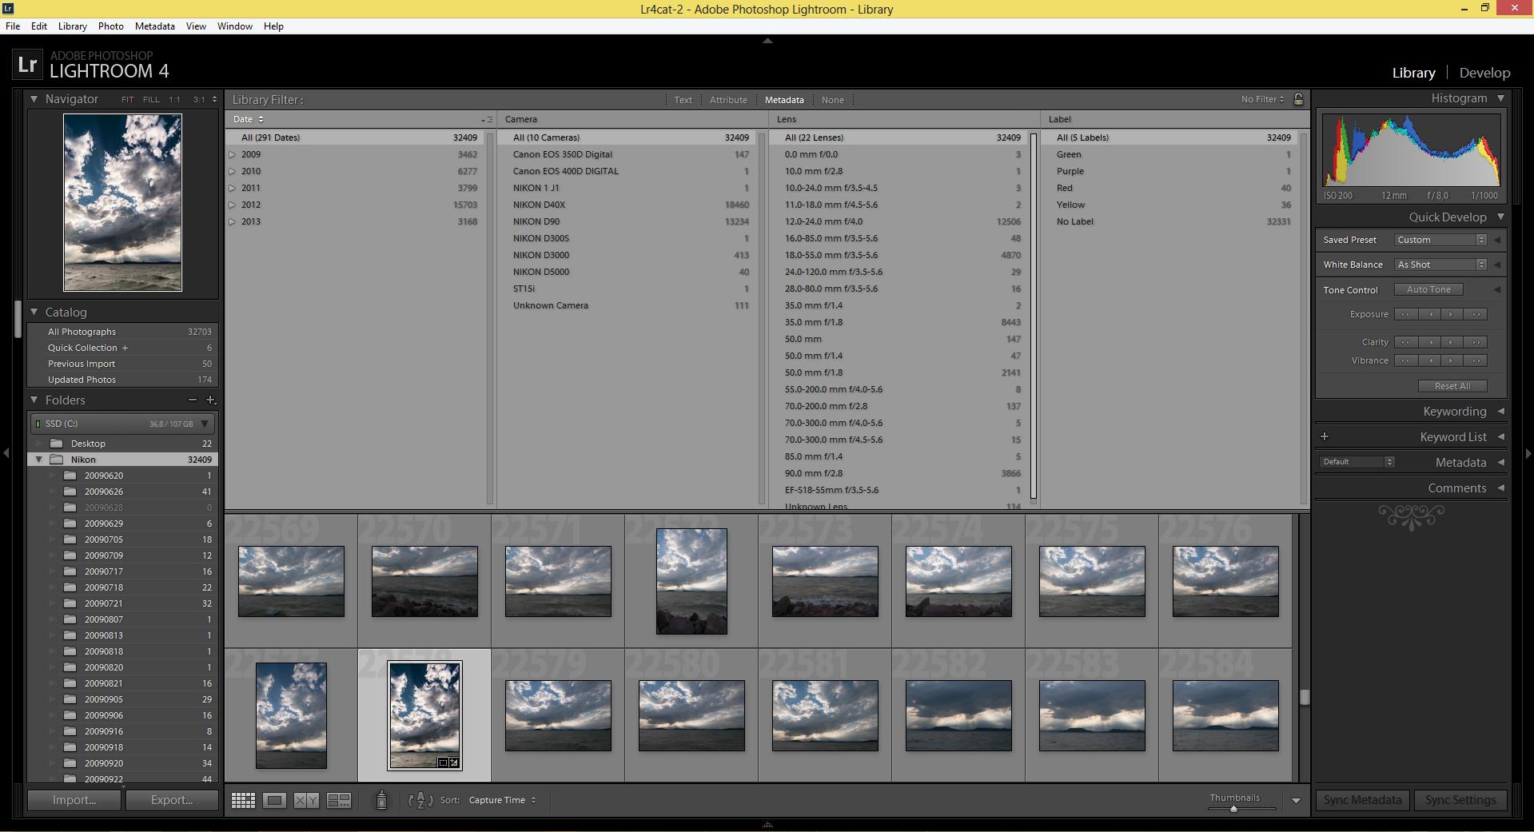The image size is (1534, 832).
Task: Open the SSD (C:) volume menu
Action: pos(122,424)
